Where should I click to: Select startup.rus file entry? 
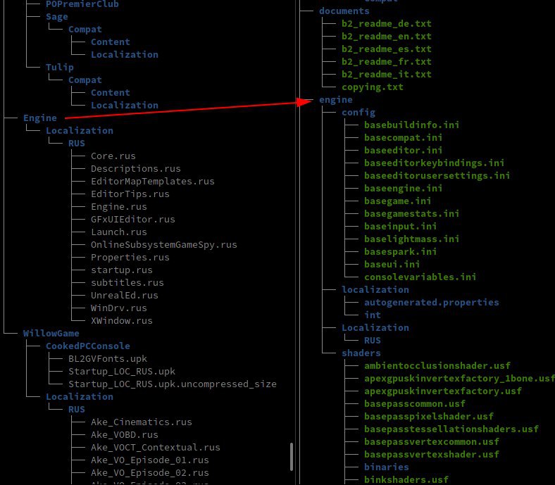pos(121,270)
